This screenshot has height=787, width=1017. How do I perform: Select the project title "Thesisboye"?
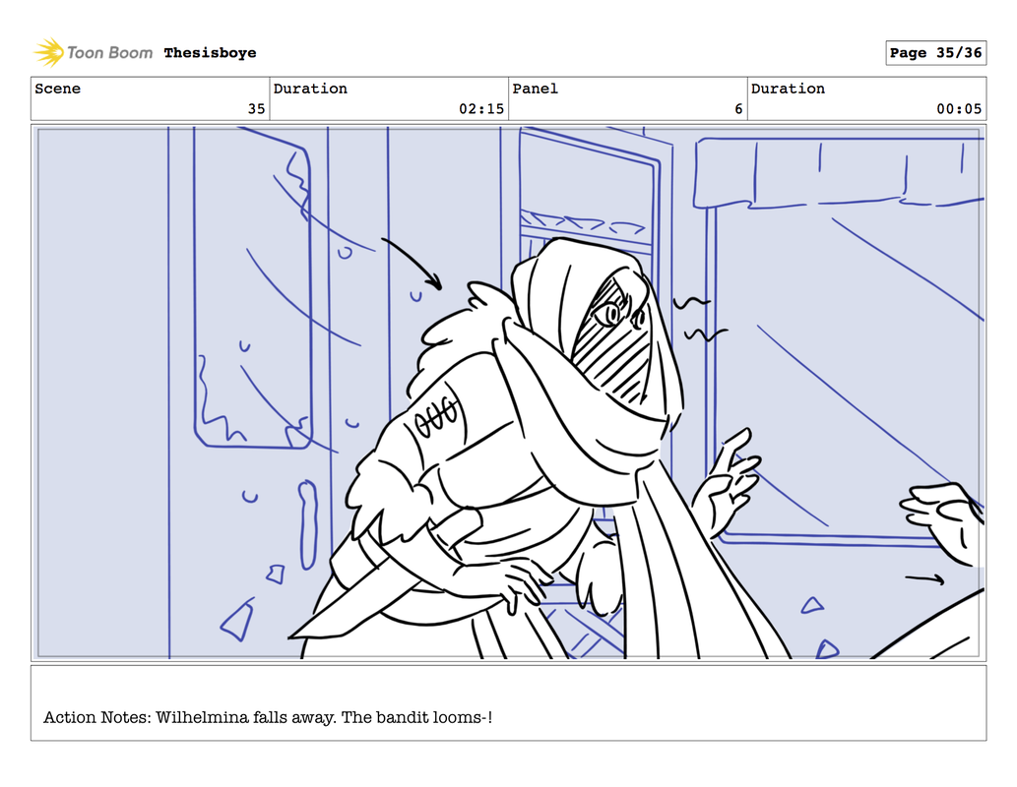(210, 53)
